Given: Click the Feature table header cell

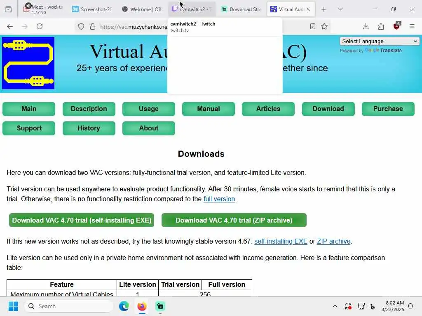Looking at the screenshot, I should (x=62, y=285).
